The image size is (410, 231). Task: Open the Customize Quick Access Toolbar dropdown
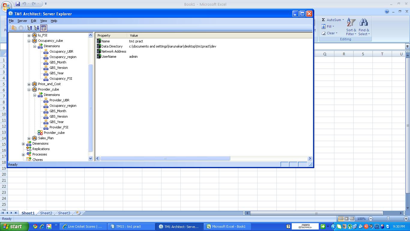point(46,4)
